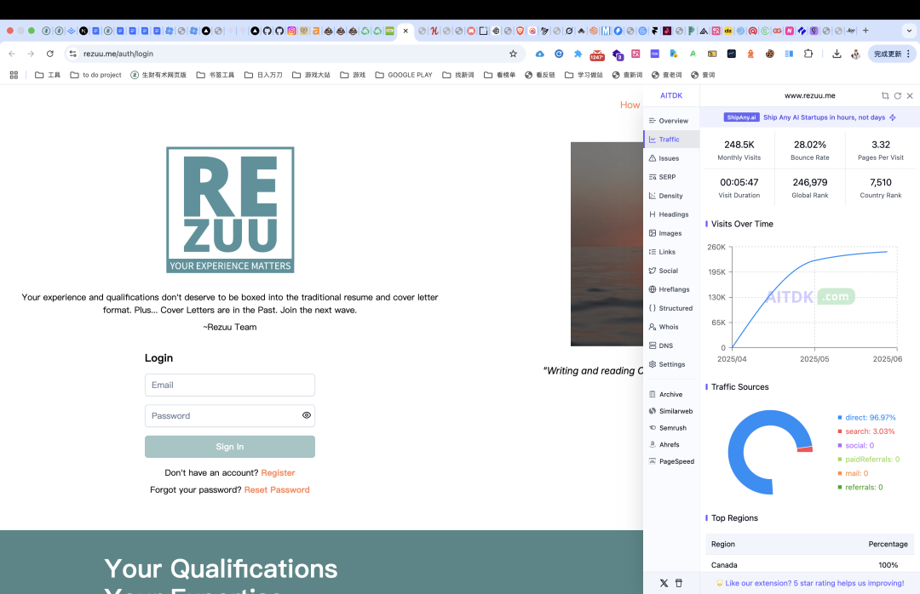
Task: Open the browser Downloads icon
Action: (837, 54)
